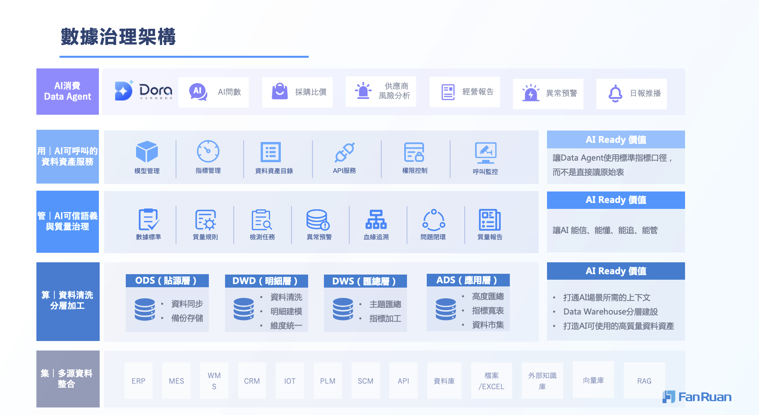Click the RAG source tile
This screenshot has width=759, height=415.
coord(644,381)
